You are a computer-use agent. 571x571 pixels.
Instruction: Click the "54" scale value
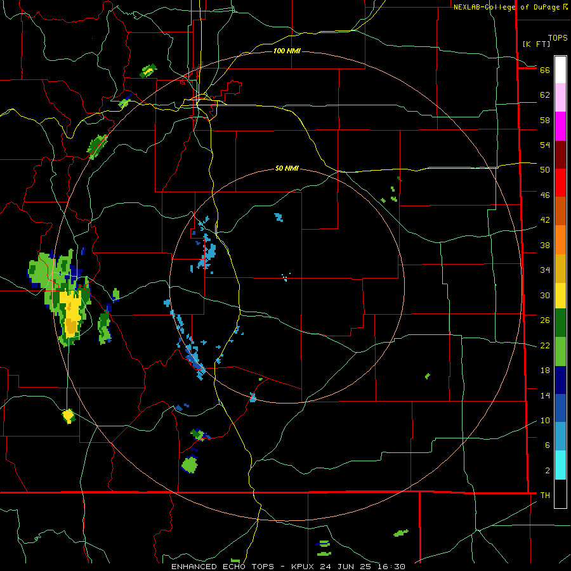click(545, 145)
